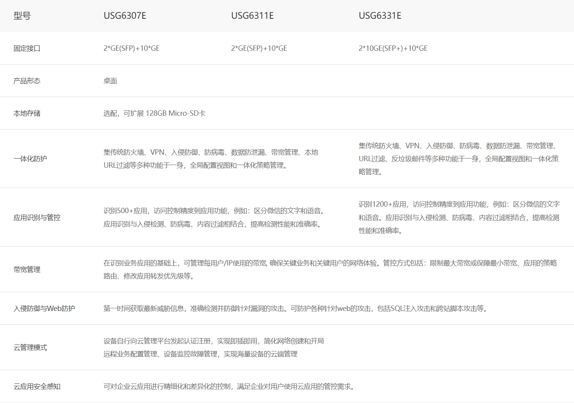574x403 pixels.
Task: Select the USG6331E model heading
Action: (380, 16)
